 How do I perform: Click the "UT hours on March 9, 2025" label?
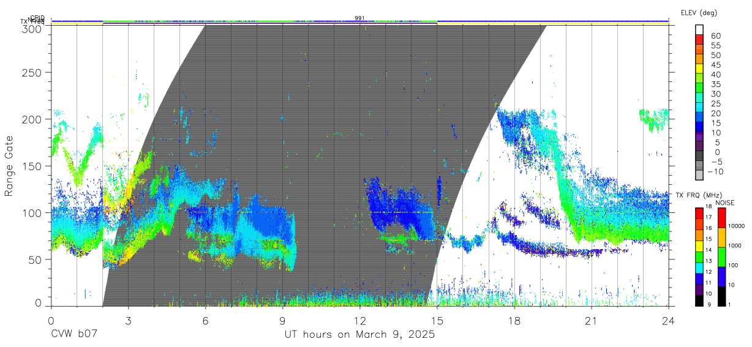[359, 335]
